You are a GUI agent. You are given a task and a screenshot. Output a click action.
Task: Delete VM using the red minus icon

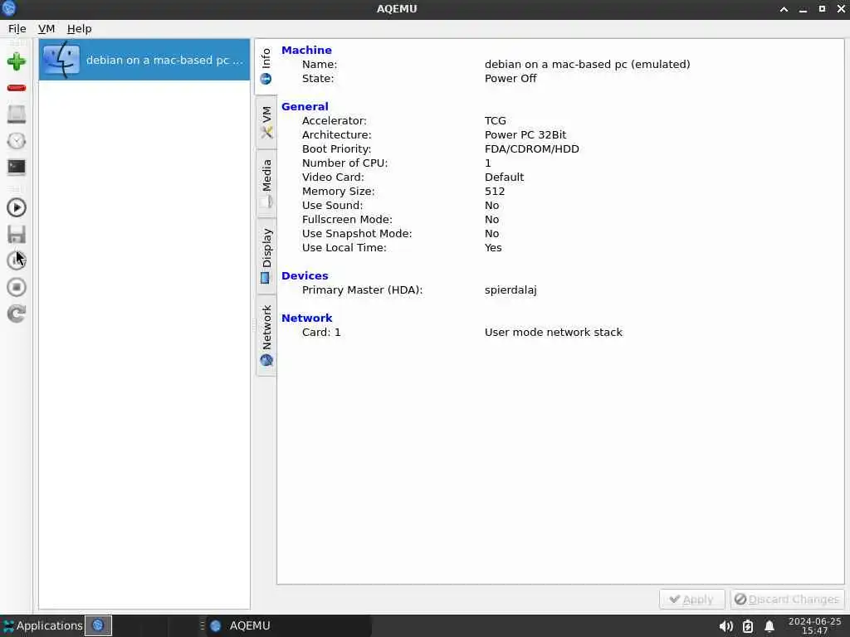pos(17,88)
